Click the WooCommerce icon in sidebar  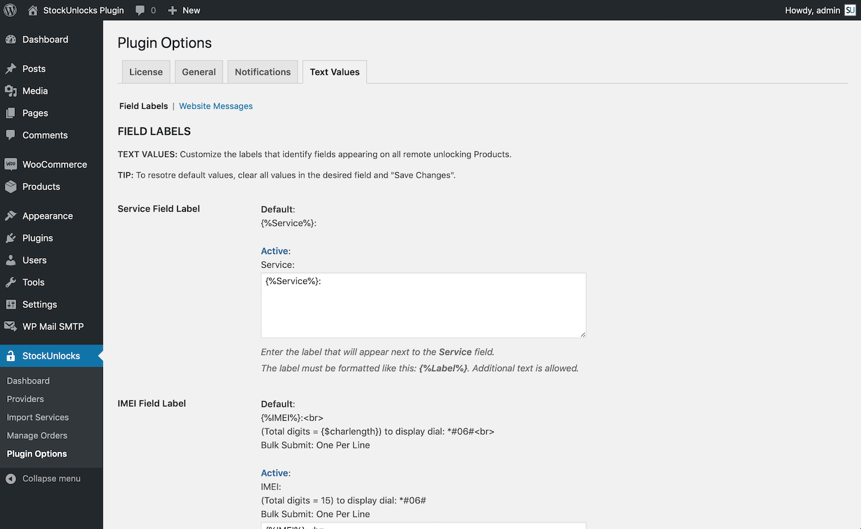[x=11, y=164]
